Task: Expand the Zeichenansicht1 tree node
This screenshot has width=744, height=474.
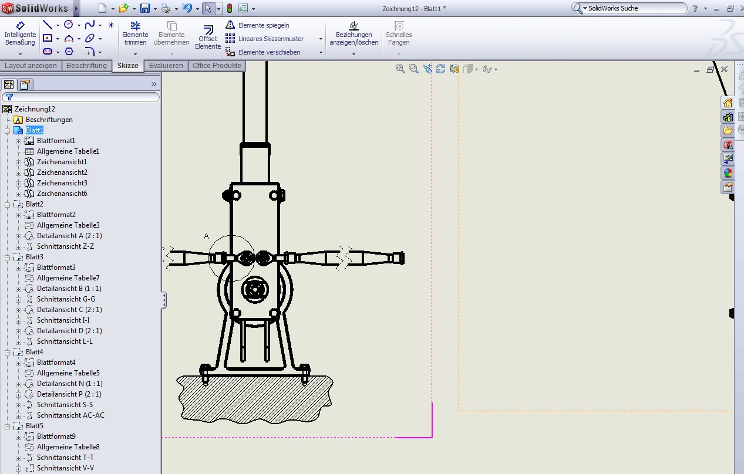Action: tap(19, 162)
